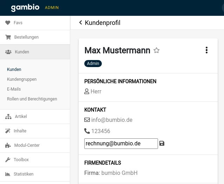Open the Kundengruppen submenu item
This screenshot has width=224, height=184.
click(22, 79)
